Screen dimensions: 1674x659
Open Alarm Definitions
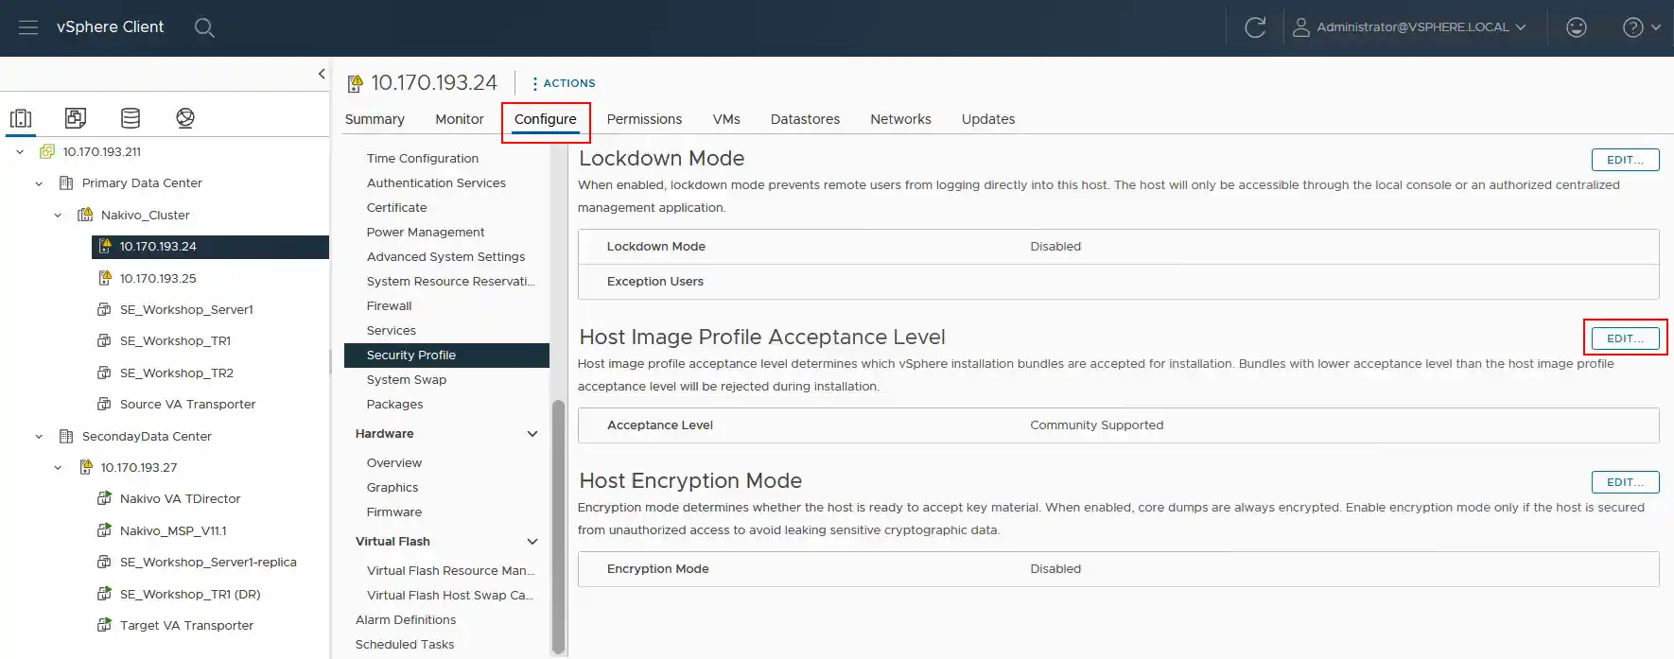[406, 620]
